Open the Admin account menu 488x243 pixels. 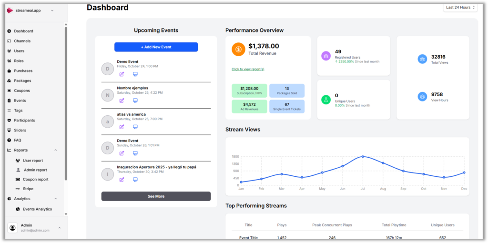(59, 228)
